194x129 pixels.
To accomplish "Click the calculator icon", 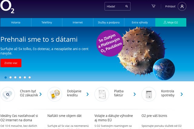I will coord(149,94).
